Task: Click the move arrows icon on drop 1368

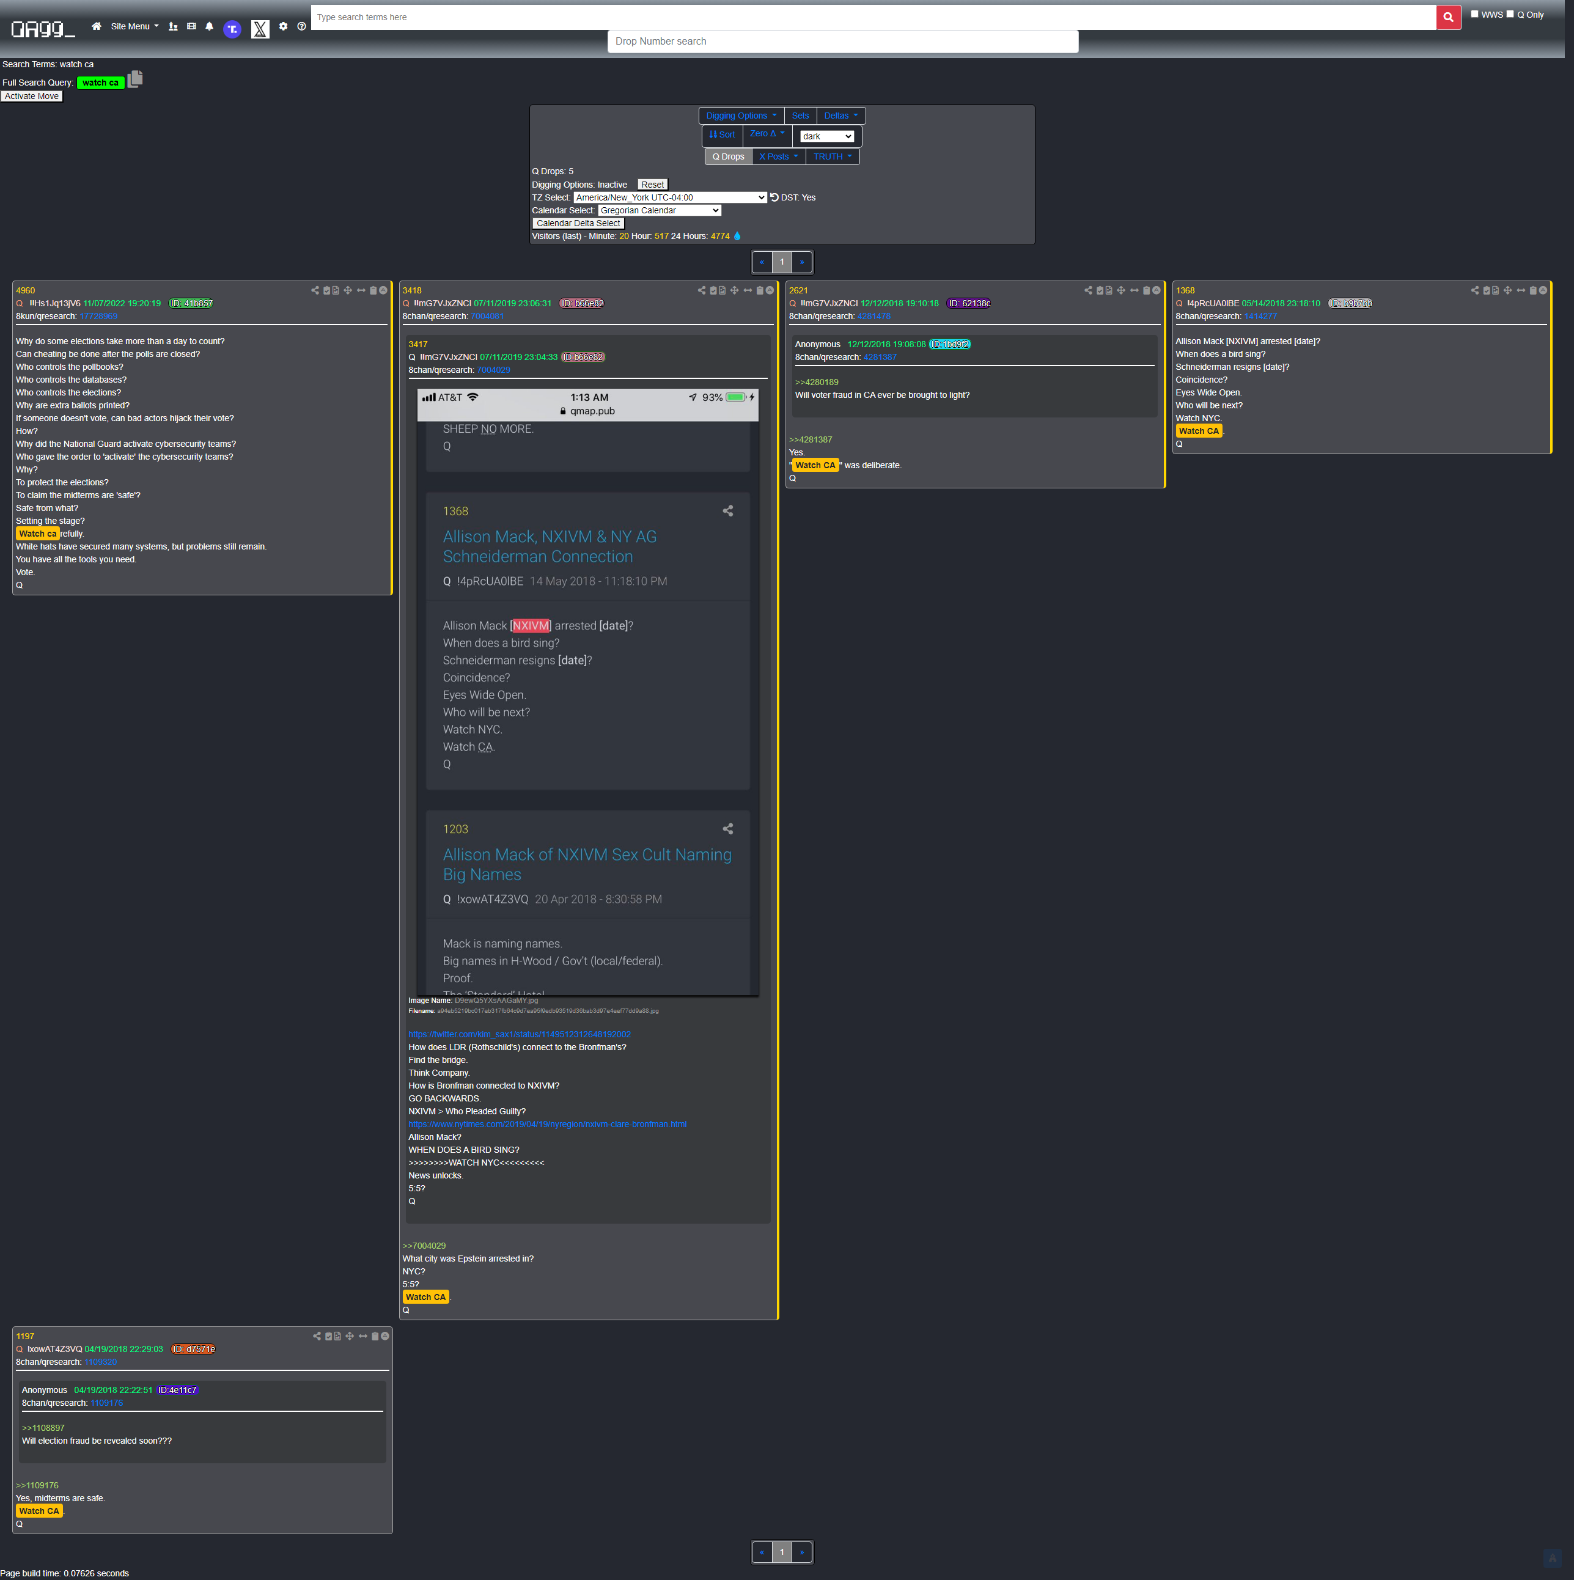Action: (1508, 290)
